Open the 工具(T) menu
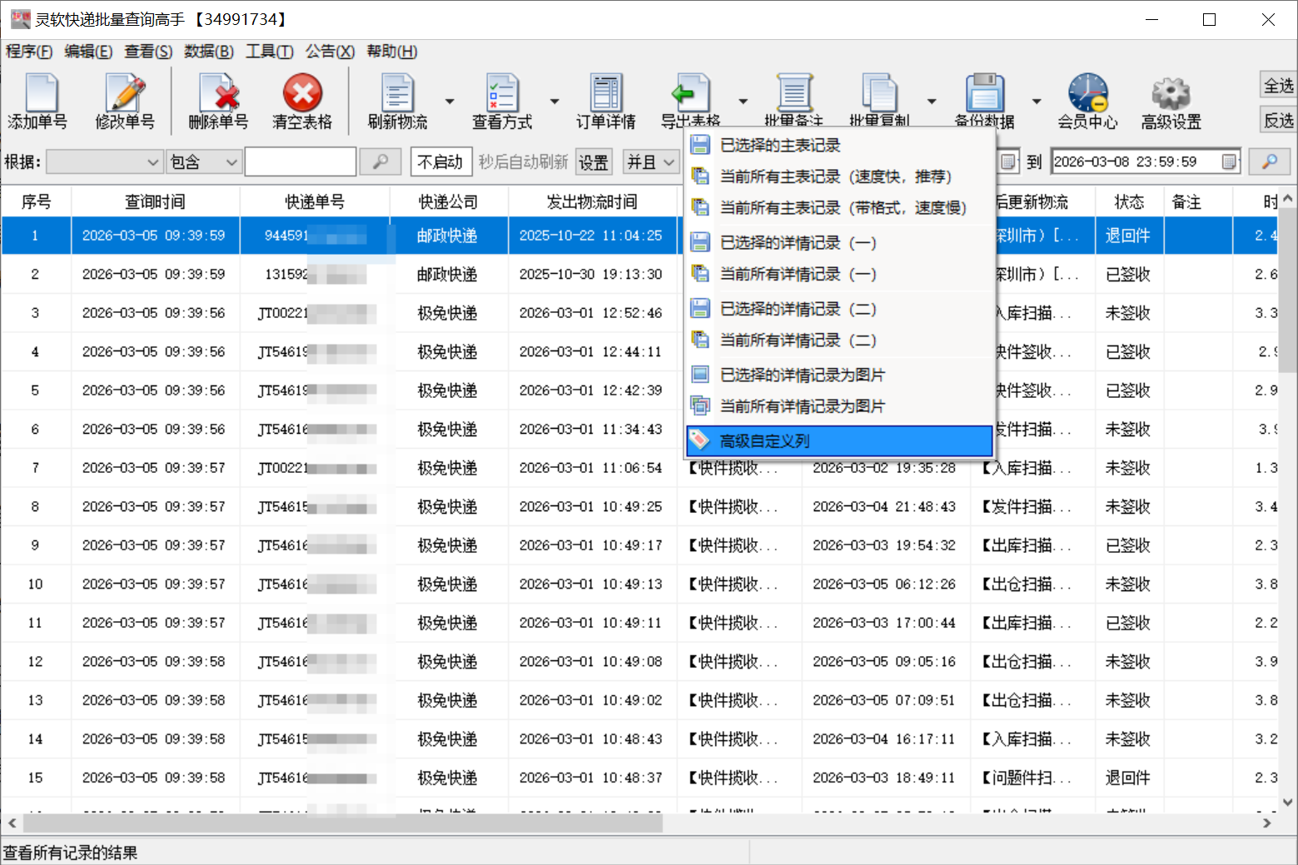The width and height of the screenshot is (1298, 865). pyautogui.click(x=270, y=52)
